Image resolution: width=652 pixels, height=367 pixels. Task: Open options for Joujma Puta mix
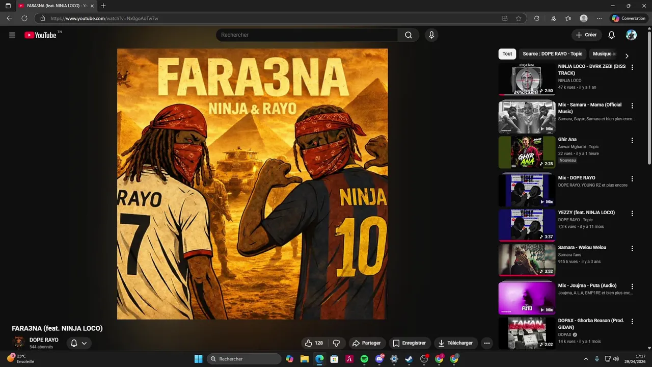click(x=632, y=286)
